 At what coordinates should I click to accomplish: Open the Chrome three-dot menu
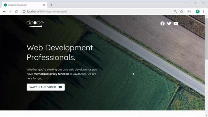pyautogui.click(x=204, y=12)
